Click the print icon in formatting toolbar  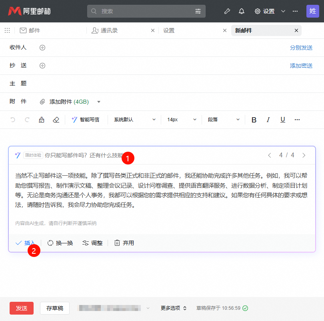coord(42,120)
